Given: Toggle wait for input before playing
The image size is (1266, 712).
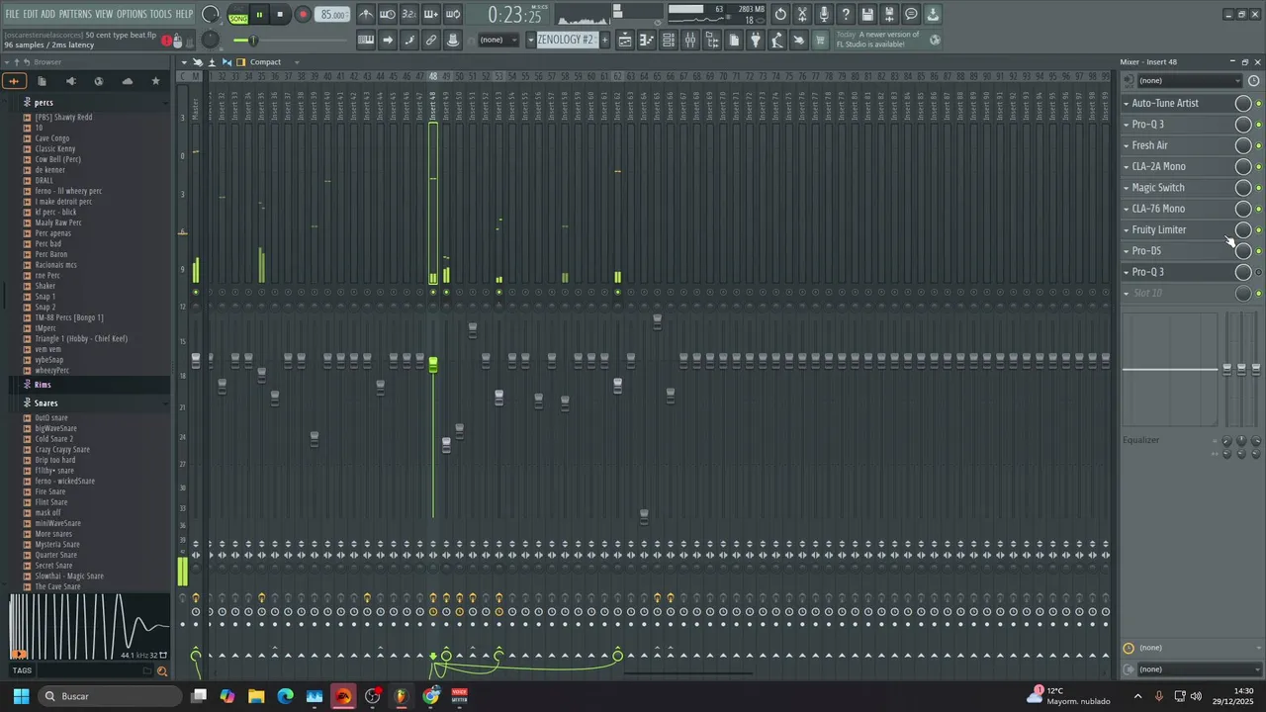Looking at the screenshot, I should 388,15.
